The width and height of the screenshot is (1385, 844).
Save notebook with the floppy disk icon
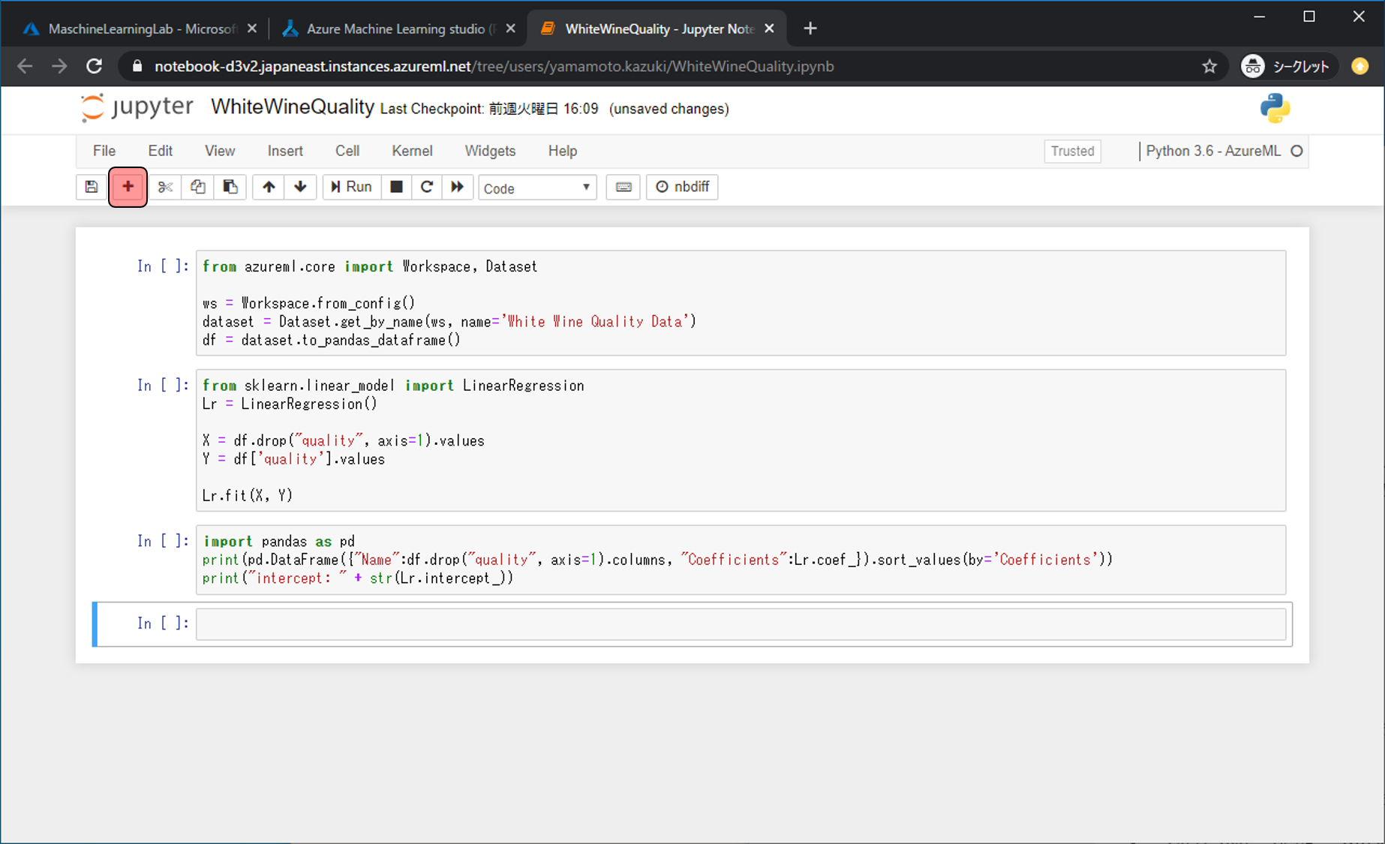92,187
